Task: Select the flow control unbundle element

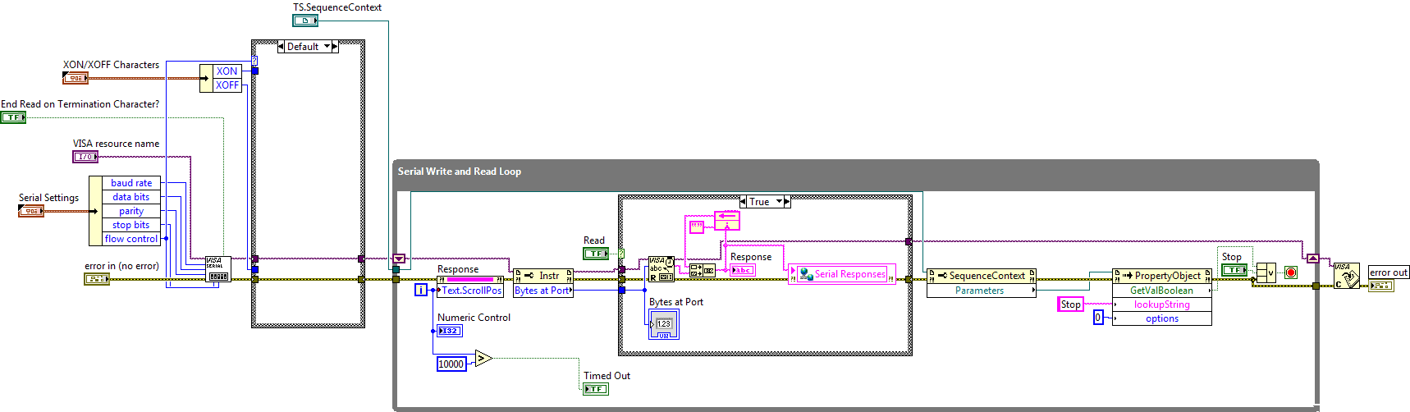Action: click(131, 239)
